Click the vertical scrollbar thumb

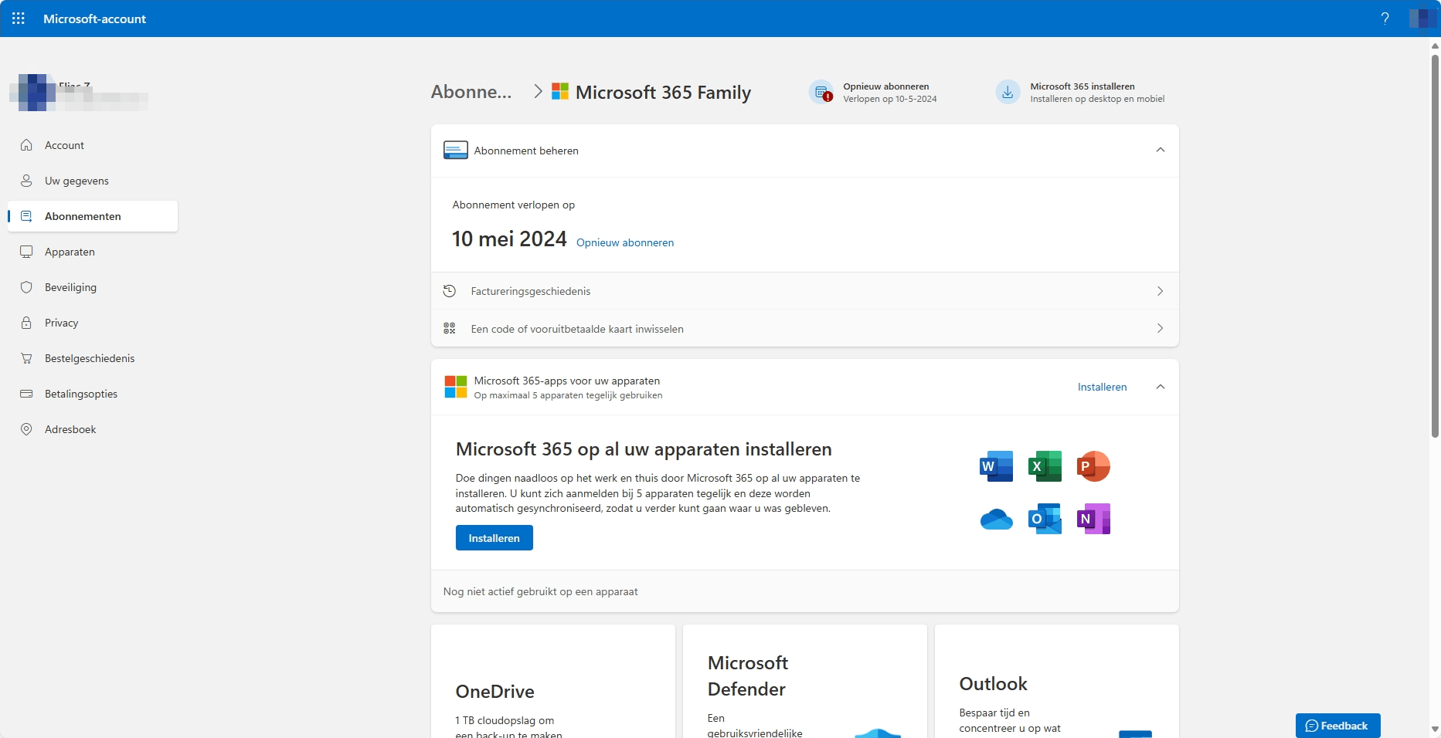click(1435, 245)
